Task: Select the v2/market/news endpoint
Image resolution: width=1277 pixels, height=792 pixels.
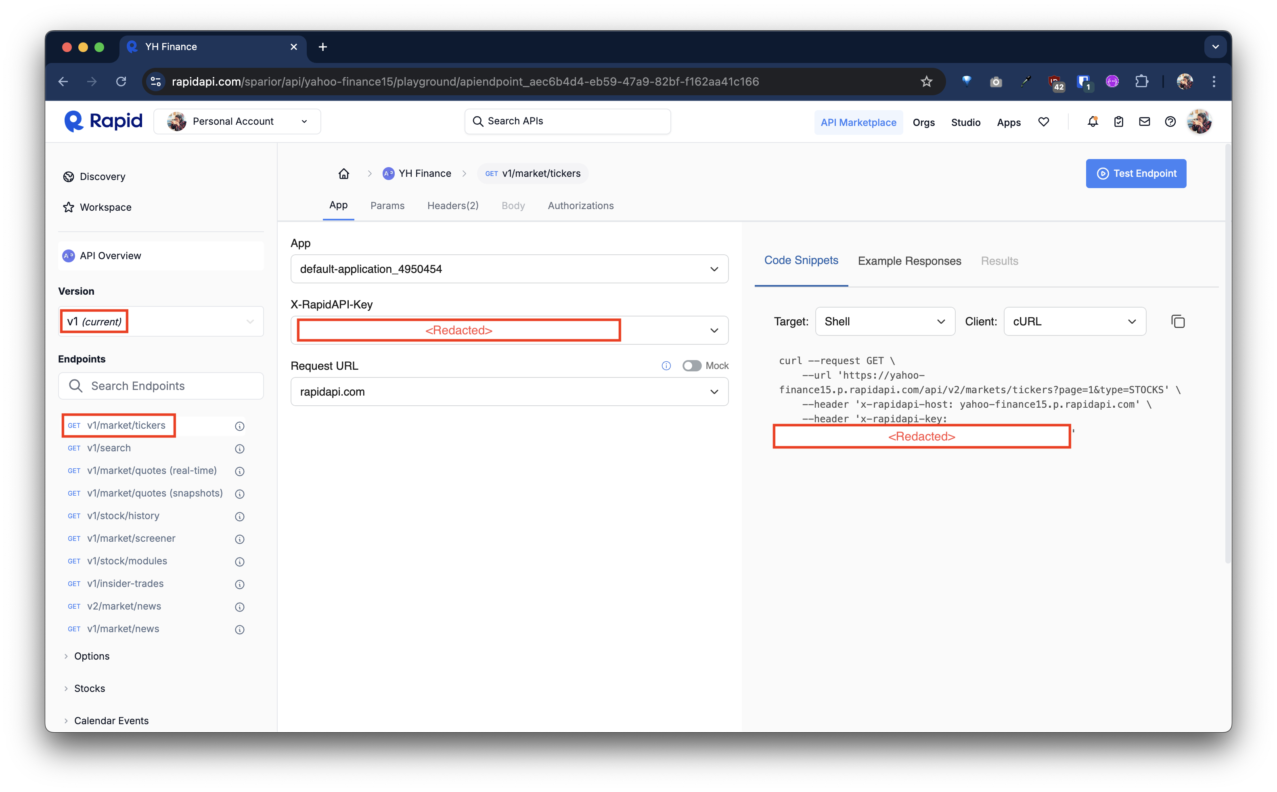Action: 124,606
